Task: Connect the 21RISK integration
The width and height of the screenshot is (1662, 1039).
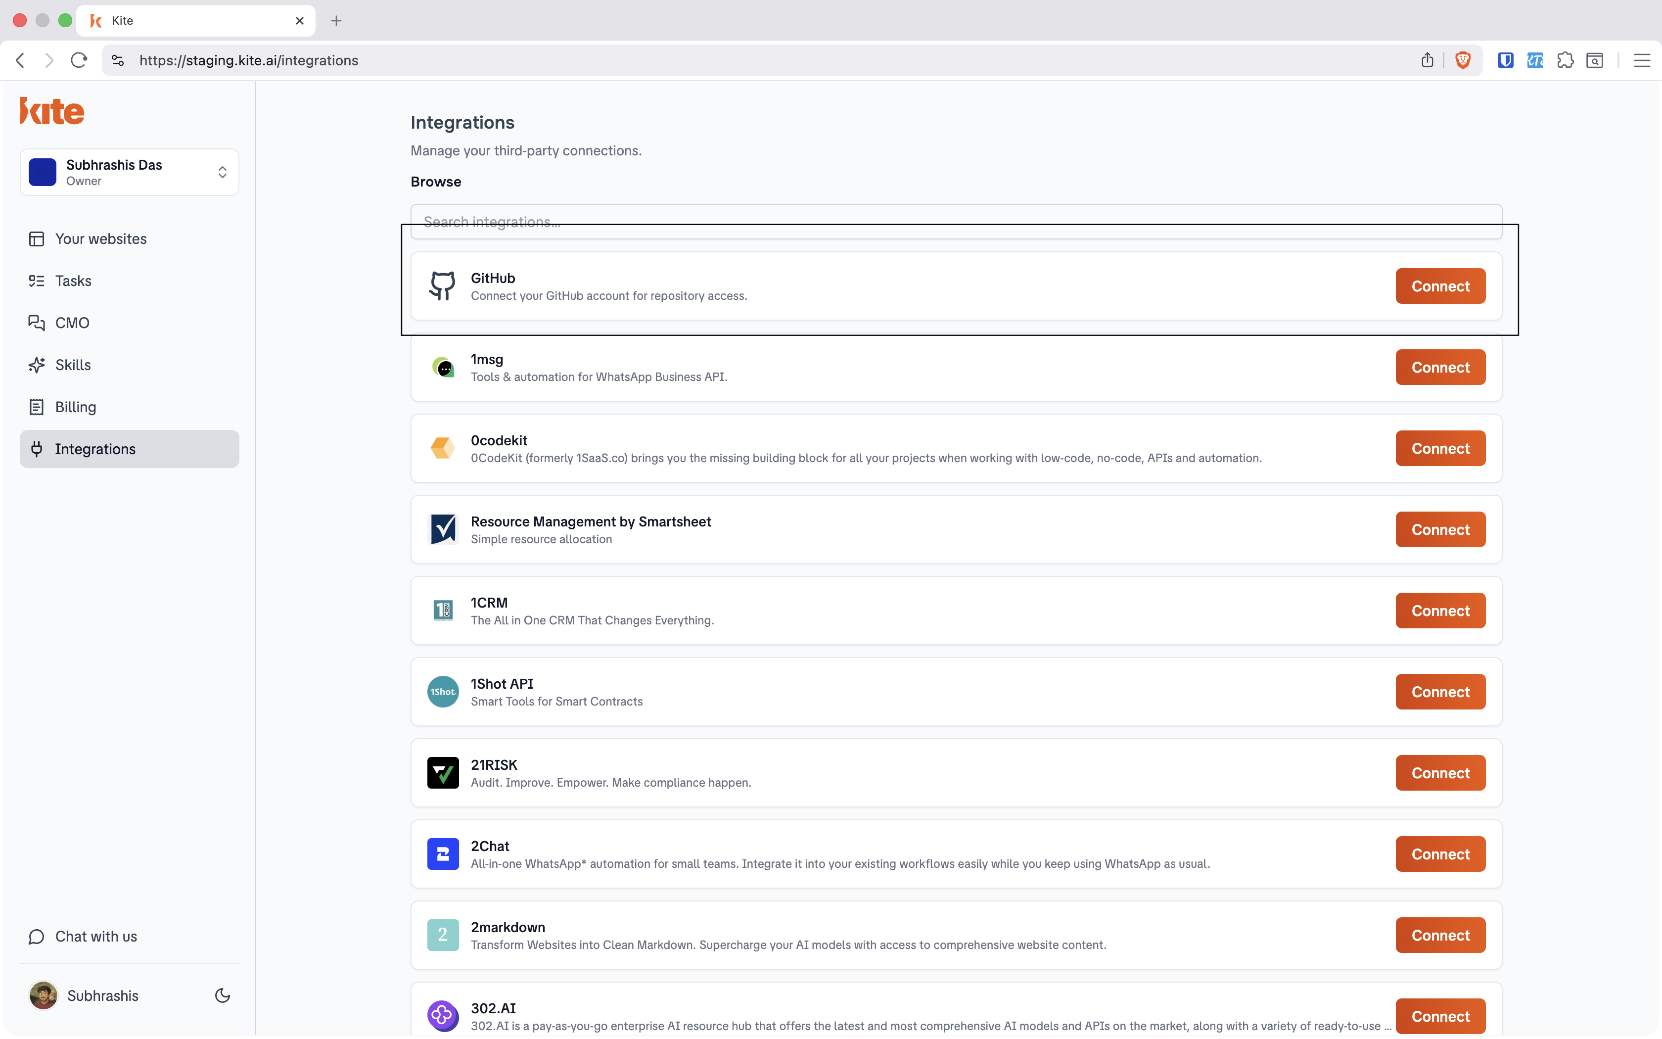Action: point(1440,772)
